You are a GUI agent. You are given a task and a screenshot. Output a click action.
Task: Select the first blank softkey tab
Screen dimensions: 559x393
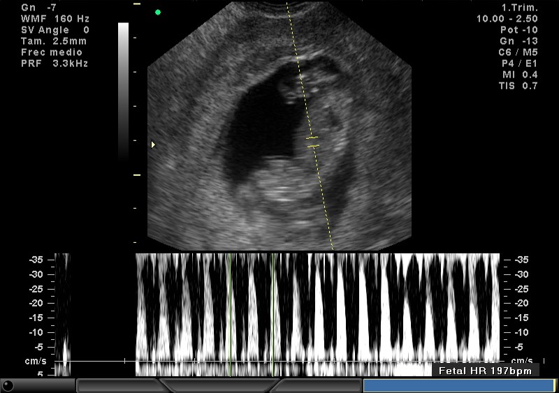tap(119, 385)
